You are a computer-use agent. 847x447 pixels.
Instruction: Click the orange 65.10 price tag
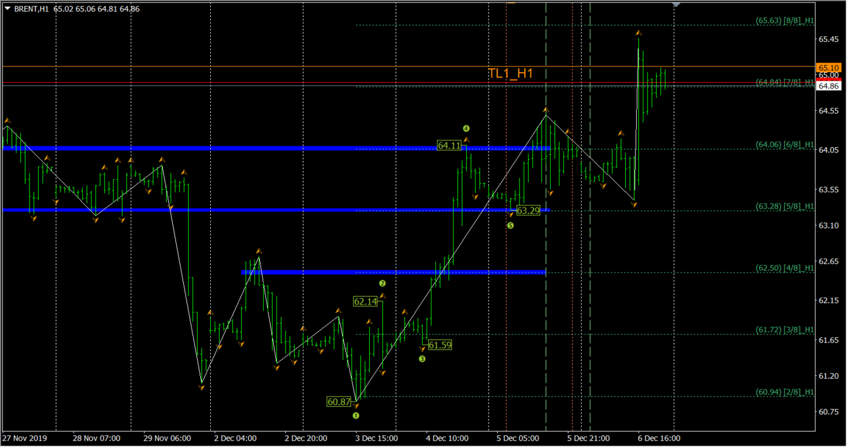pos(829,68)
